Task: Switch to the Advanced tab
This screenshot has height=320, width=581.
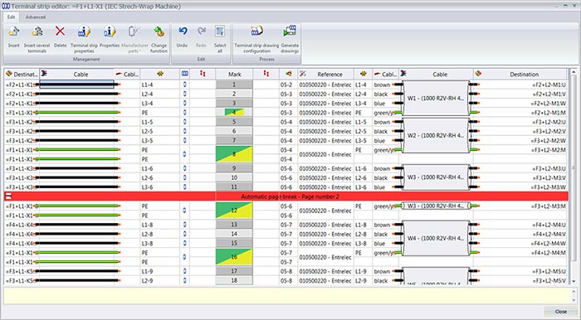Action: pos(36,17)
